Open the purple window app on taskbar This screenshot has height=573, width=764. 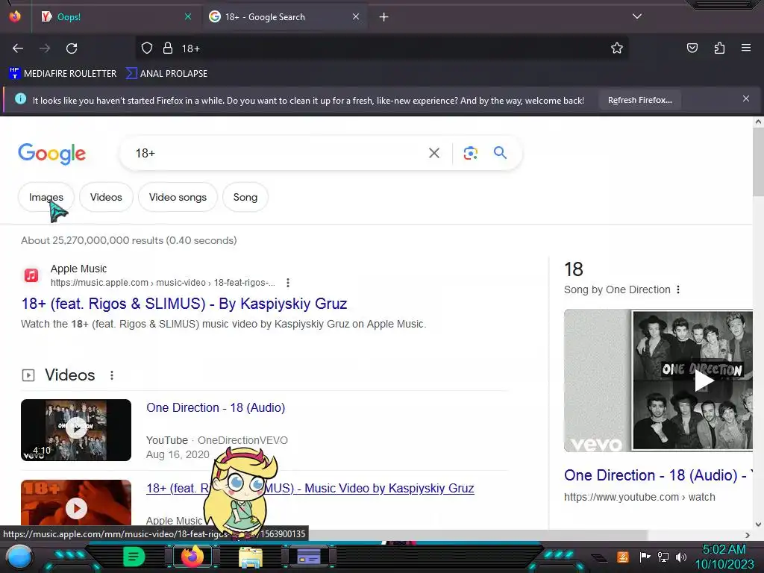point(308,557)
